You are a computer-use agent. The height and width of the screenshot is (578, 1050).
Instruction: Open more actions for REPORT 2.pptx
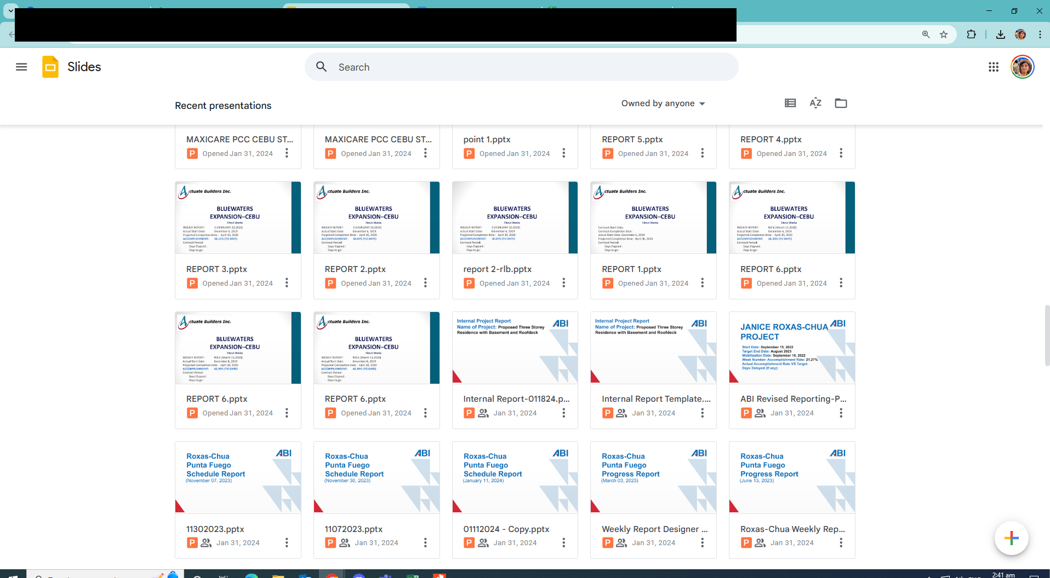(425, 283)
